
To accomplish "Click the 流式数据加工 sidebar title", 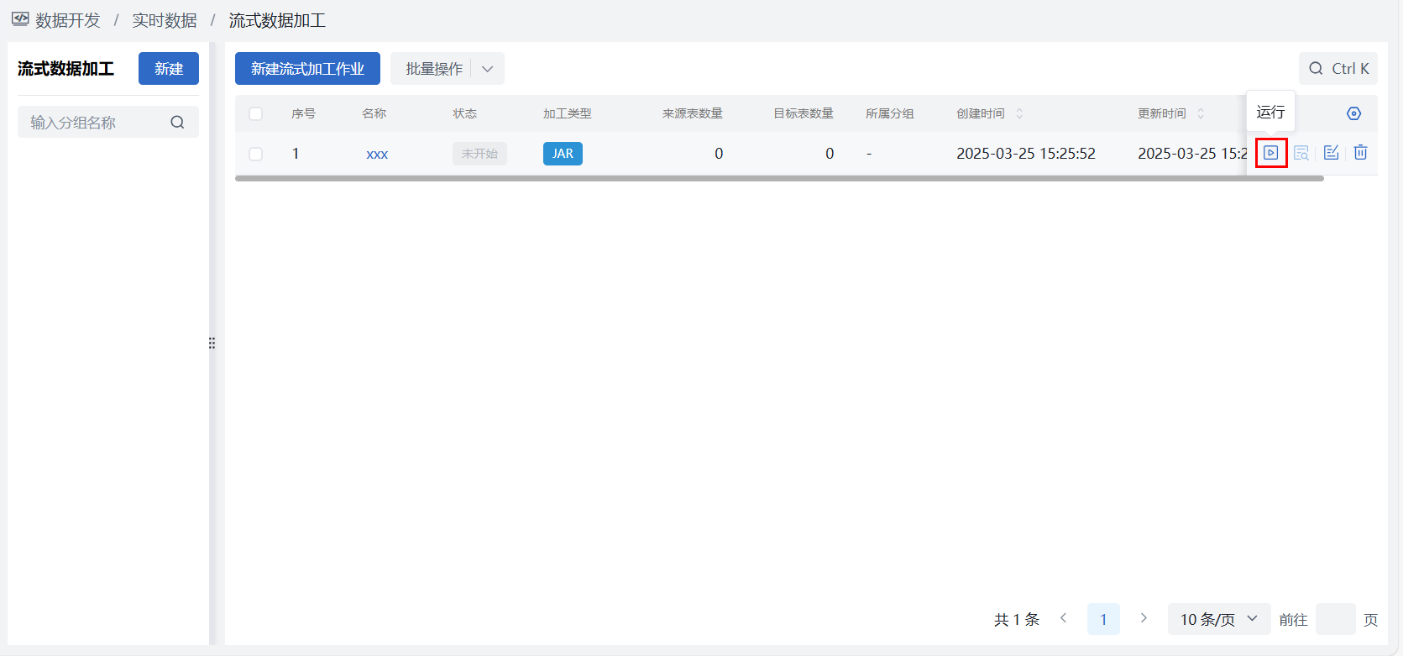I will 65,69.
